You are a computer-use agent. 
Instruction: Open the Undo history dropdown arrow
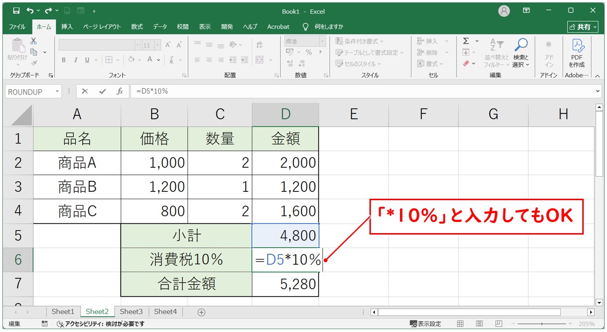click(x=38, y=11)
